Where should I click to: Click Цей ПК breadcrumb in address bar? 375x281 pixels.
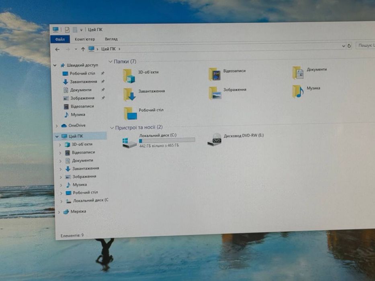[109, 49]
